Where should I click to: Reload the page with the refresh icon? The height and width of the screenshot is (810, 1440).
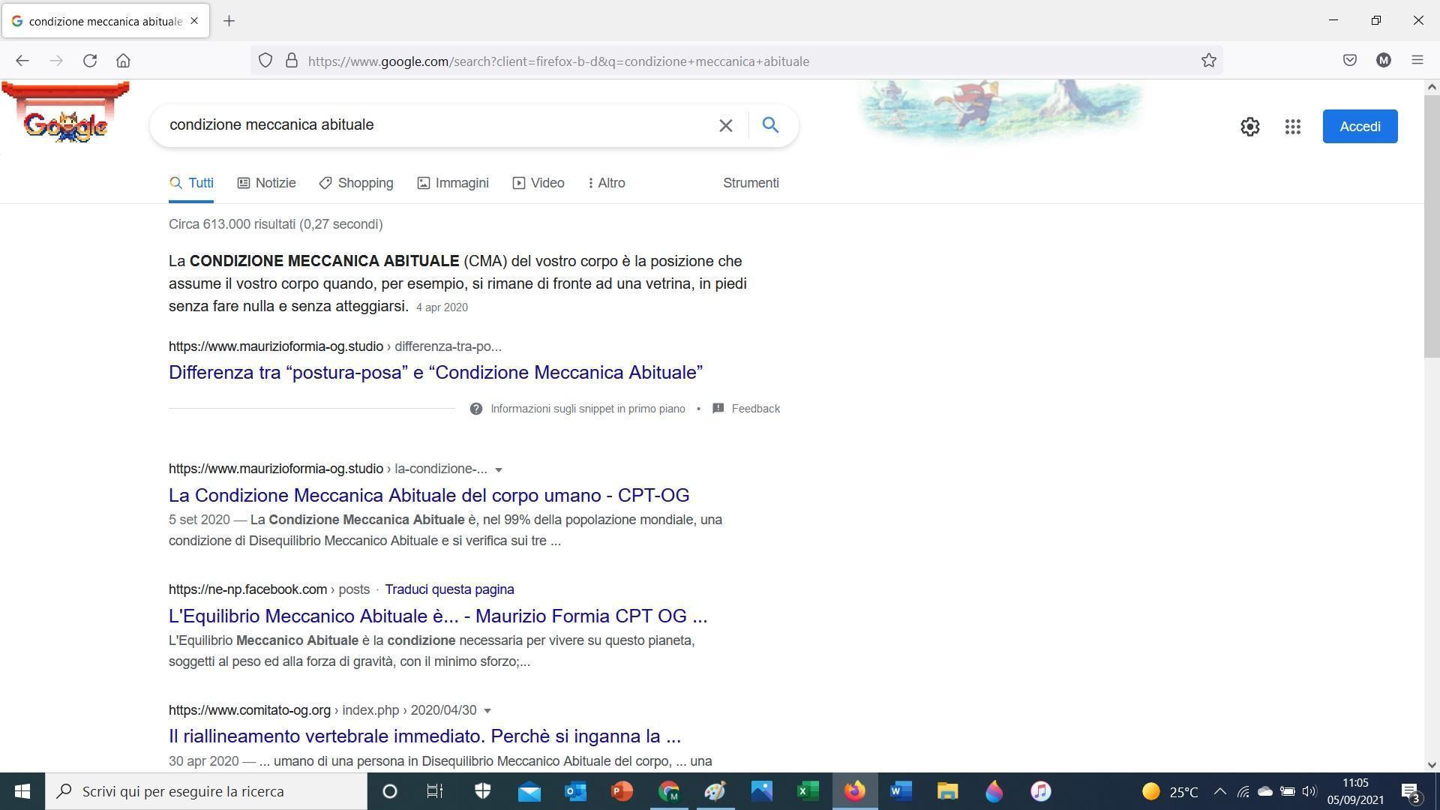(x=90, y=61)
